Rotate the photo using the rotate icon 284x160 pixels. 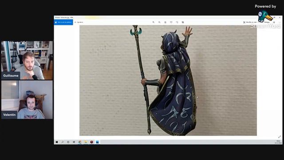coord(177,22)
